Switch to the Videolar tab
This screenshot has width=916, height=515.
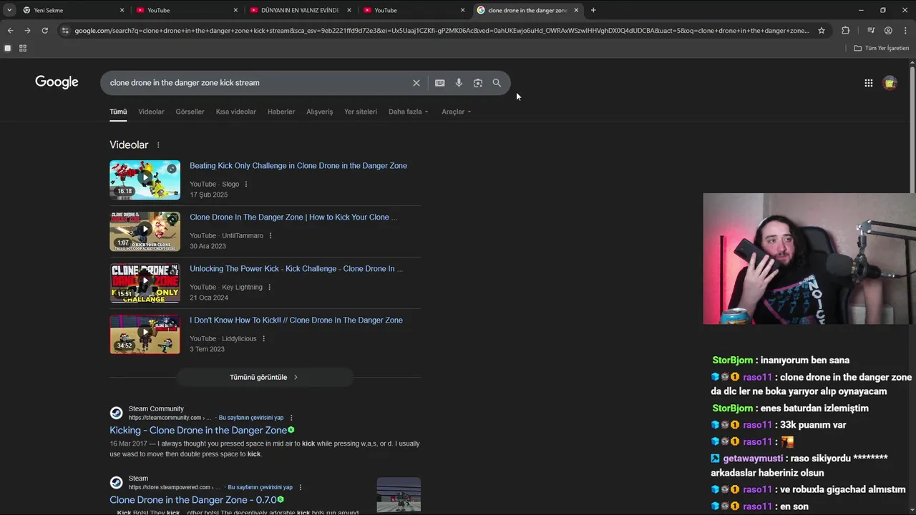tap(151, 112)
